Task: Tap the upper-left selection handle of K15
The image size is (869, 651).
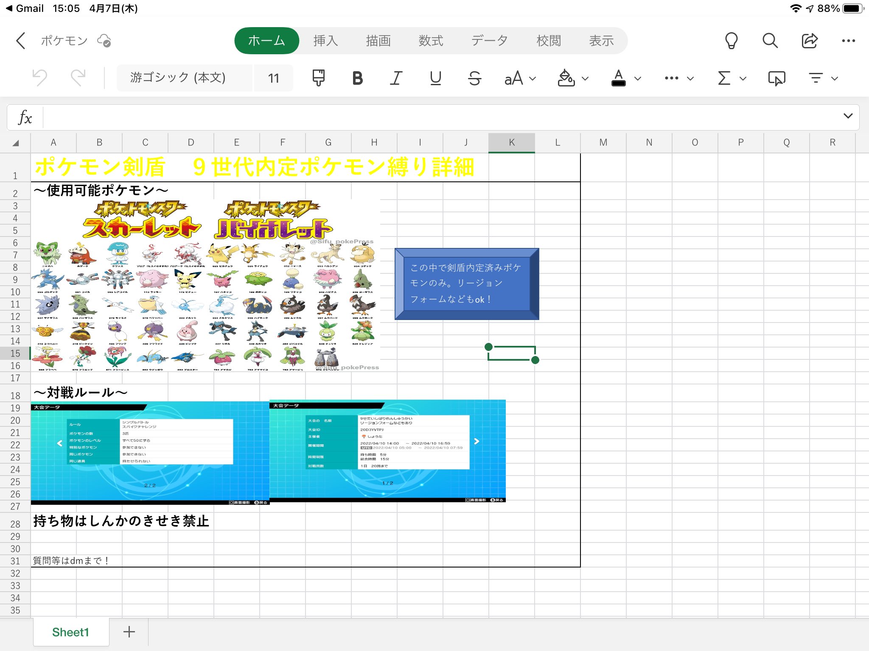Action: [x=488, y=347]
